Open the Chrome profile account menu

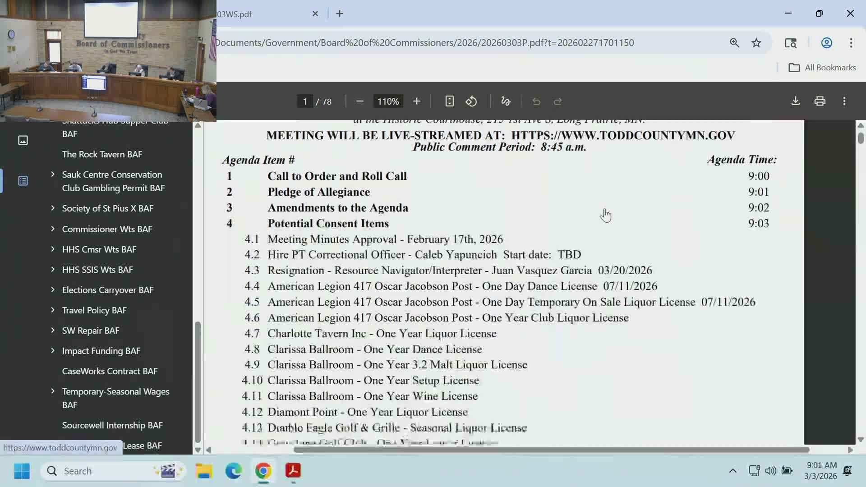click(x=826, y=42)
